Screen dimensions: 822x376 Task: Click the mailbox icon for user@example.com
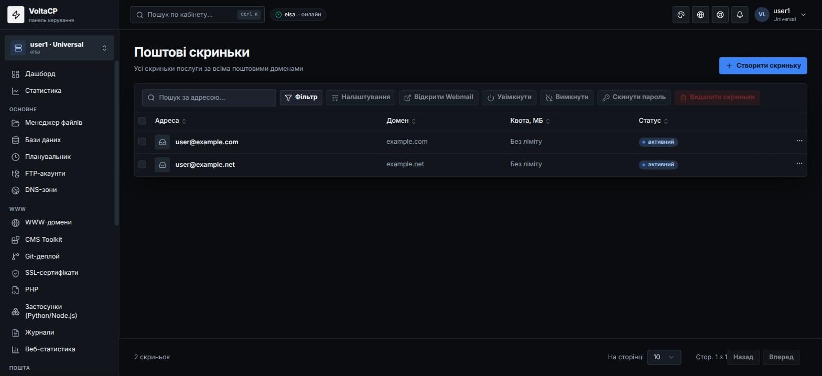tap(163, 142)
